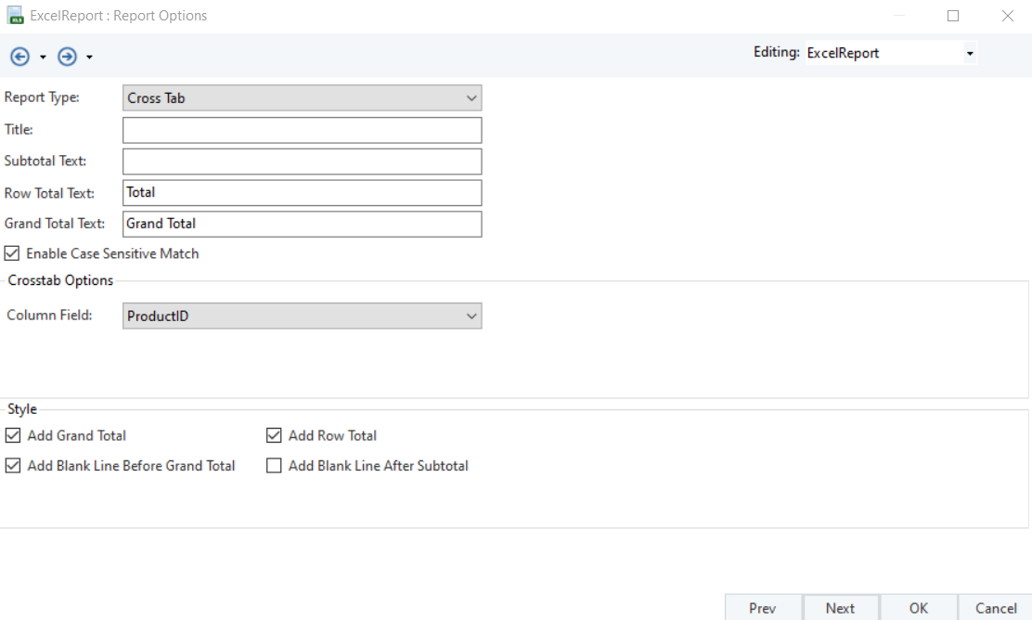Expand the Report Type dropdown
Viewport: 1032px width, 620px height.
[x=302, y=98]
